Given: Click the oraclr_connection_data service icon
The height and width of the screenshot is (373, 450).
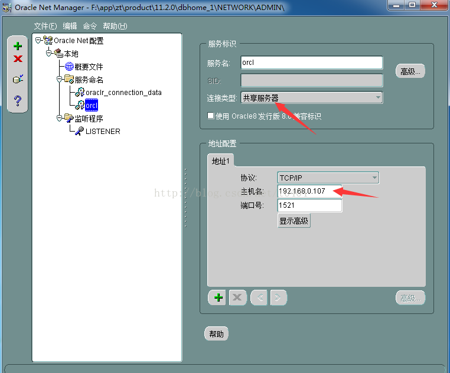Looking at the screenshot, I should [x=80, y=92].
